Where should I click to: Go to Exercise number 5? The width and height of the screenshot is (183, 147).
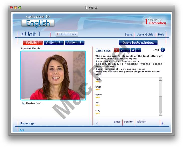coord(138,50)
